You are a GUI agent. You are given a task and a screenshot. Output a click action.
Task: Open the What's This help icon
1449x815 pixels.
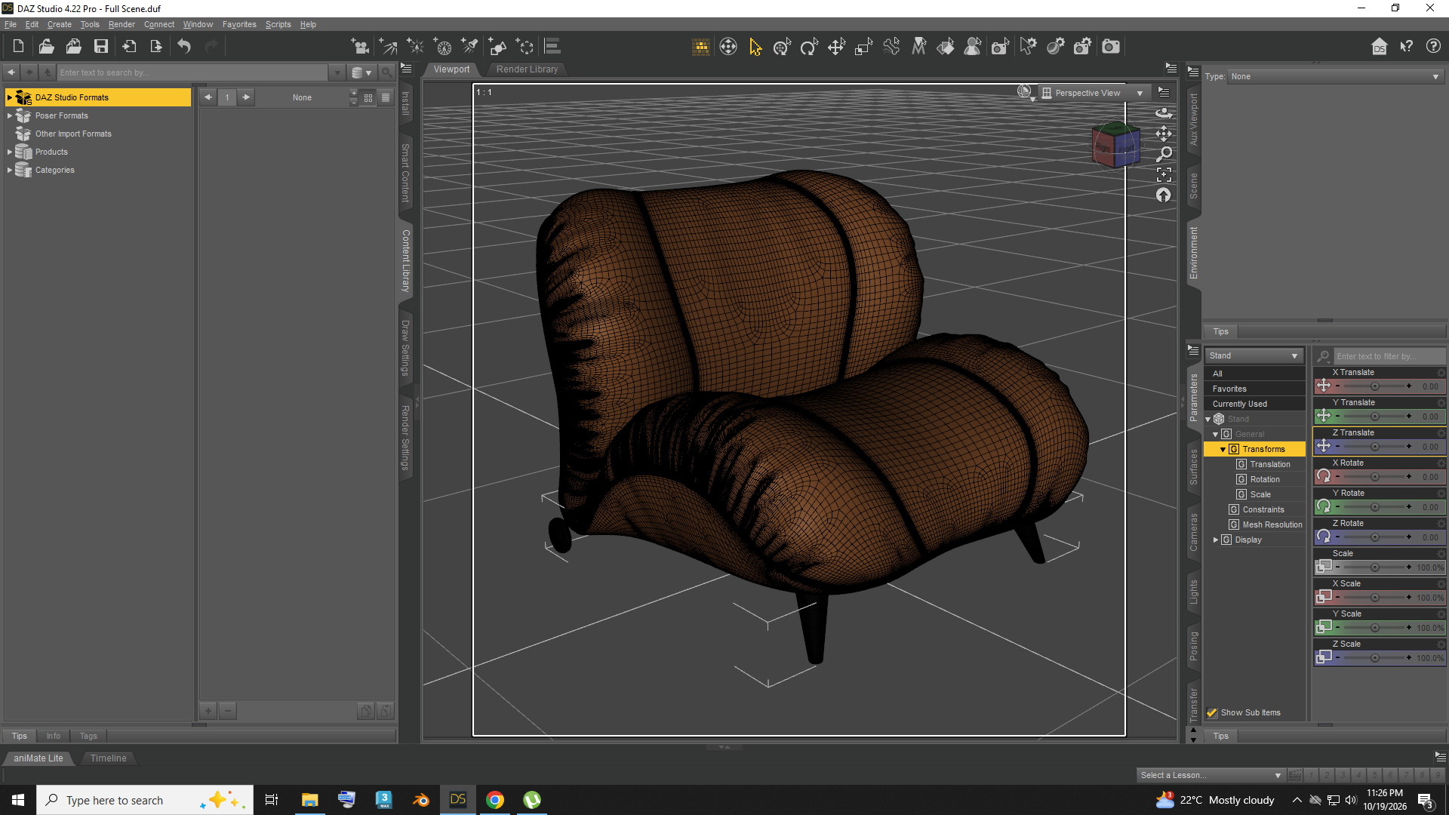point(1407,47)
